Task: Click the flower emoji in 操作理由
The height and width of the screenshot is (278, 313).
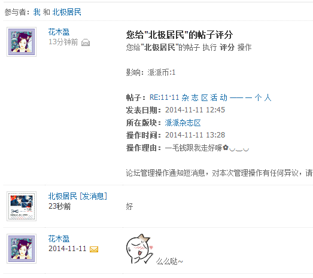Action: coord(226,148)
